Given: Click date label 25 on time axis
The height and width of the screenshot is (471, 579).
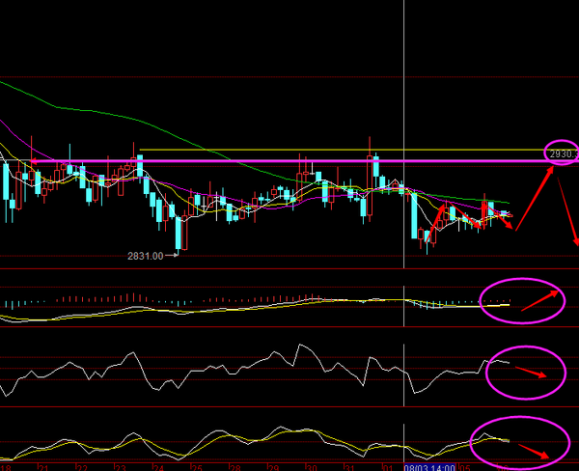Looking at the screenshot, I should tap(197, 468).
